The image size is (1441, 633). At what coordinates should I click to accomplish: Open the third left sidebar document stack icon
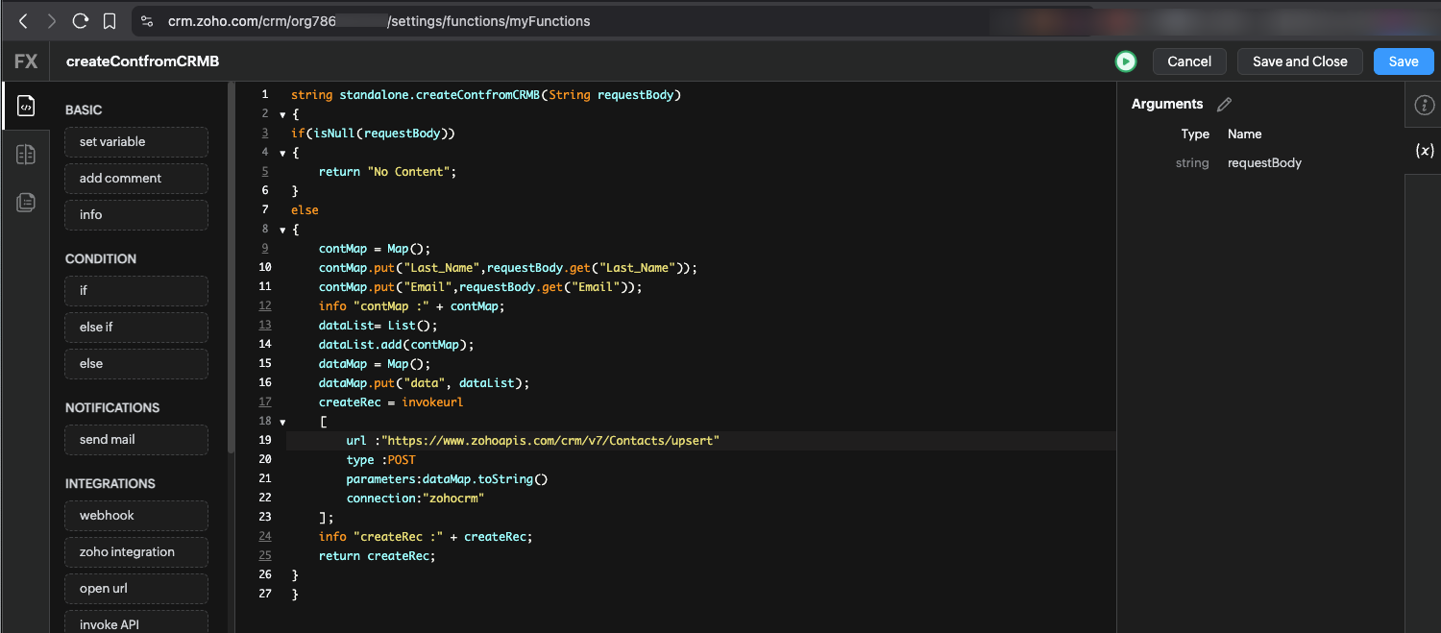tap(26, 202)
